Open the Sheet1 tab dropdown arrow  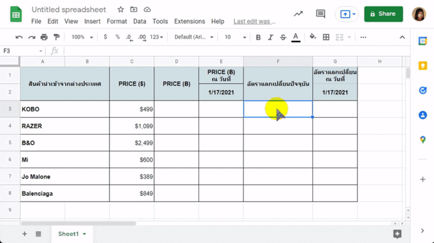tap(85, 234)
